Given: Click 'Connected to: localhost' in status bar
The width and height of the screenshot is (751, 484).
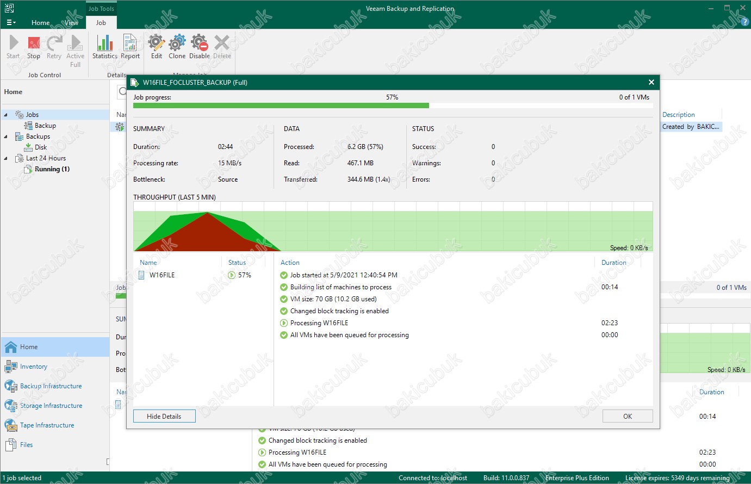Looking at the screenshot, I should pos(433,478).
